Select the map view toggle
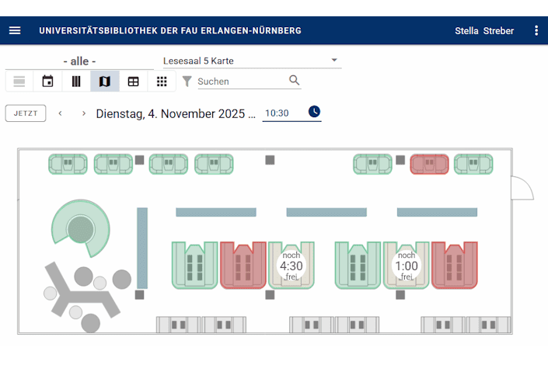The height and width of the screenshot is (365, 548). pyautogui.click(x=105, y=82)
